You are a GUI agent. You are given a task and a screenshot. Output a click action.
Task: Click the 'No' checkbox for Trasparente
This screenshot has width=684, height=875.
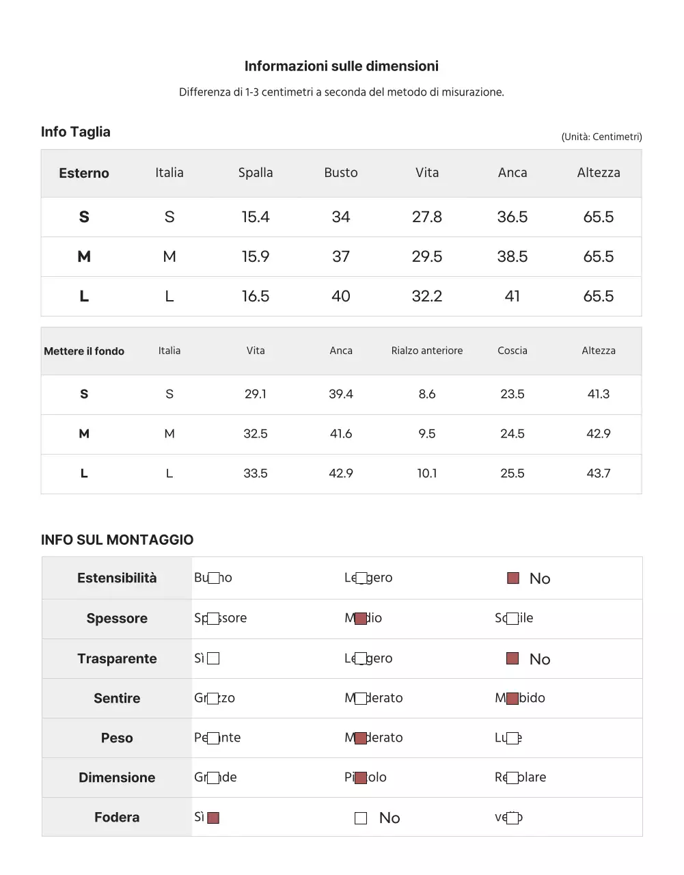click(x=512, y=658)
